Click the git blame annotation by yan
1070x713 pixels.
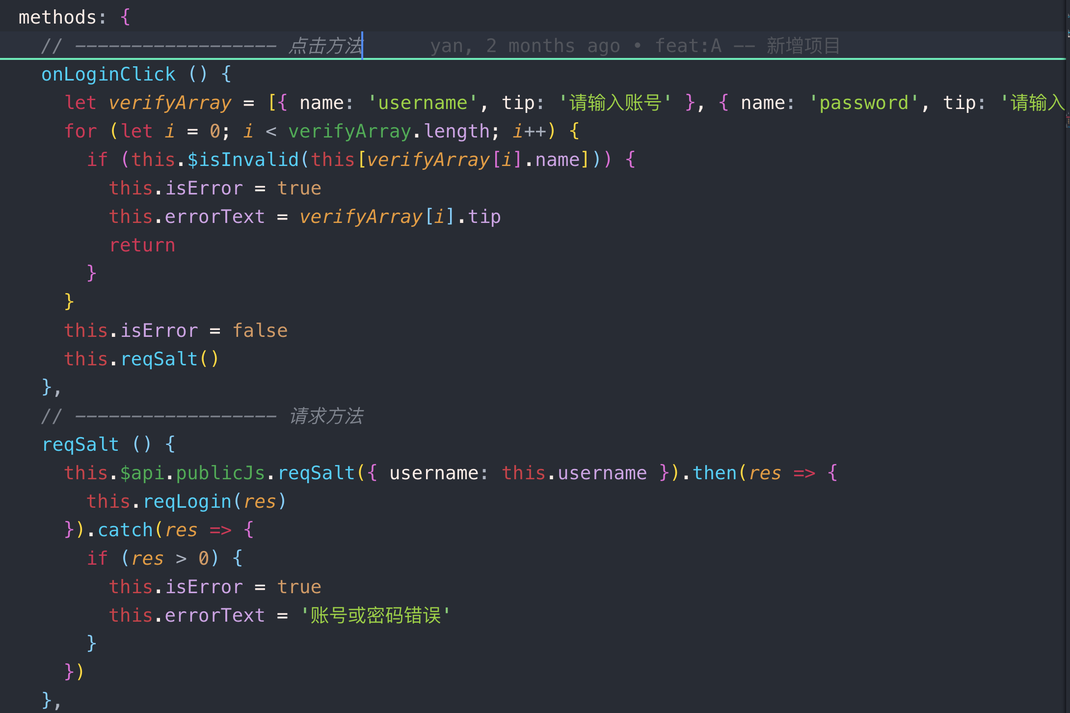pos(634,46)
